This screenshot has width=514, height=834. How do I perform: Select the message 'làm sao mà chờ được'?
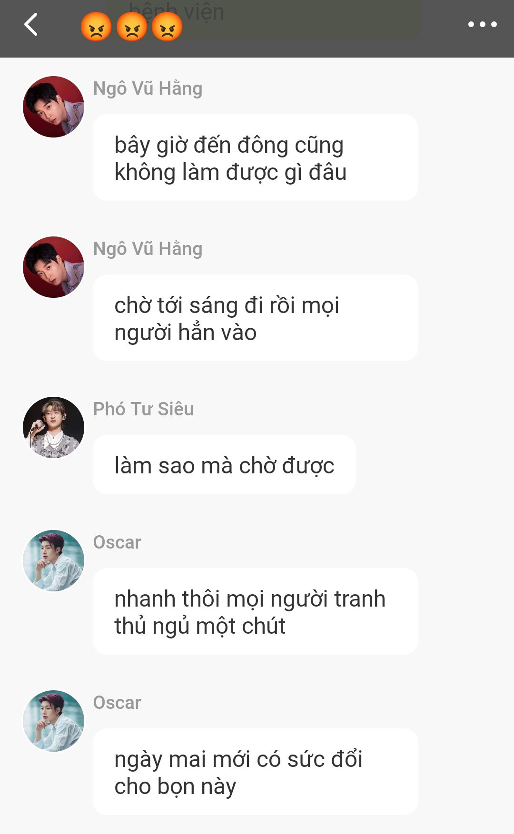point(224,464)
